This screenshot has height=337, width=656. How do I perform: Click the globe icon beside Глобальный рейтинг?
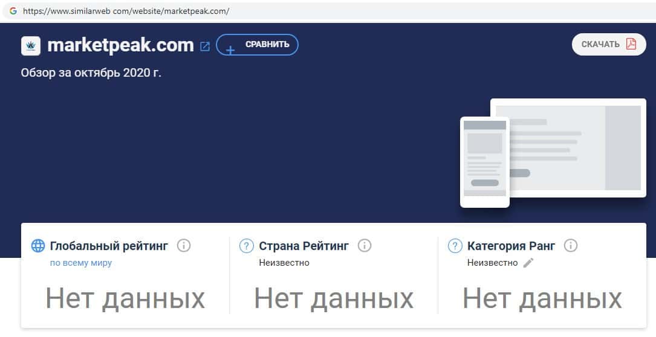(x=38, y=246)
